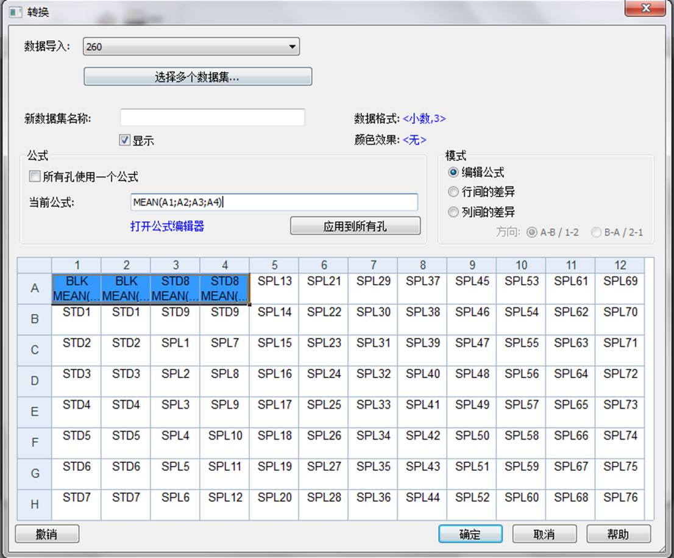The image size is (674, 558).
Task: Enable 所有孔使用一个公式 checkbox
Action: coord(35,177)
